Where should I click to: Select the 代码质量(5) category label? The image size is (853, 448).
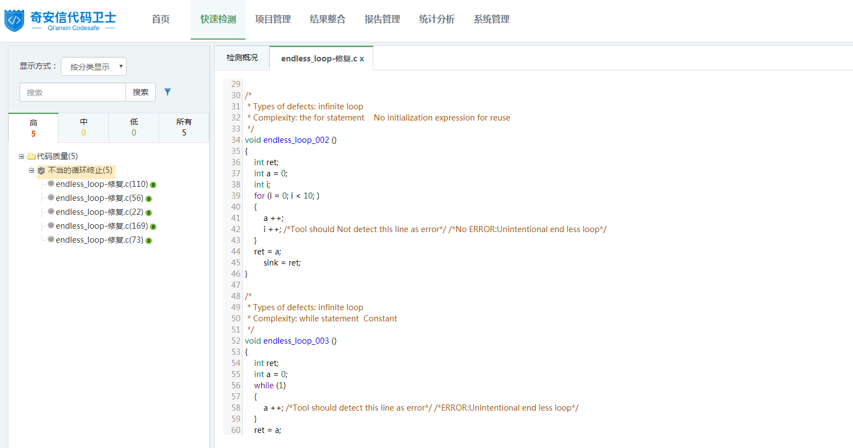tap(57, 156)
